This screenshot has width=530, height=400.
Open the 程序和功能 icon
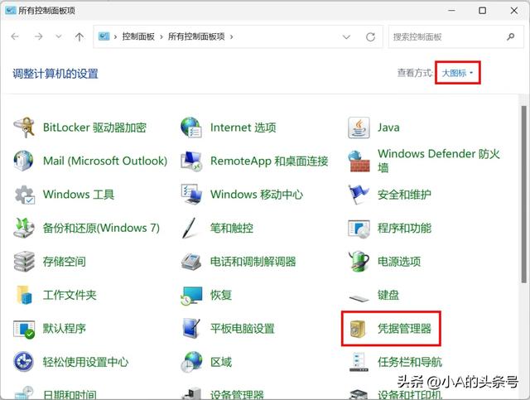tap(359, 229)
